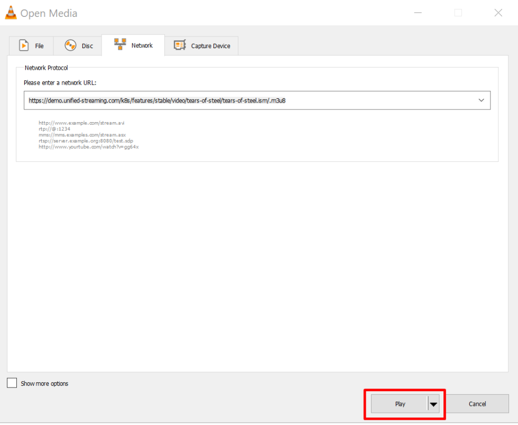Maximize the Open Media window
Image resolution: width=518 pixels, height=425 pixels.
pos(458,12)
